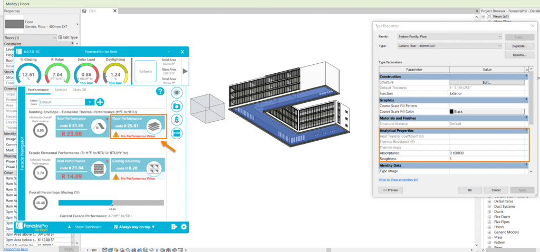Click the Rename... button

(519, 55)
